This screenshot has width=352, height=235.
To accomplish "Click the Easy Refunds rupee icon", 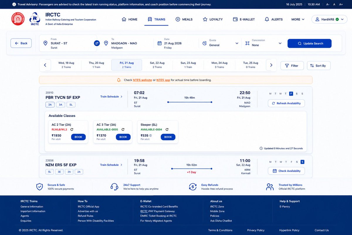I will point(193,187).
